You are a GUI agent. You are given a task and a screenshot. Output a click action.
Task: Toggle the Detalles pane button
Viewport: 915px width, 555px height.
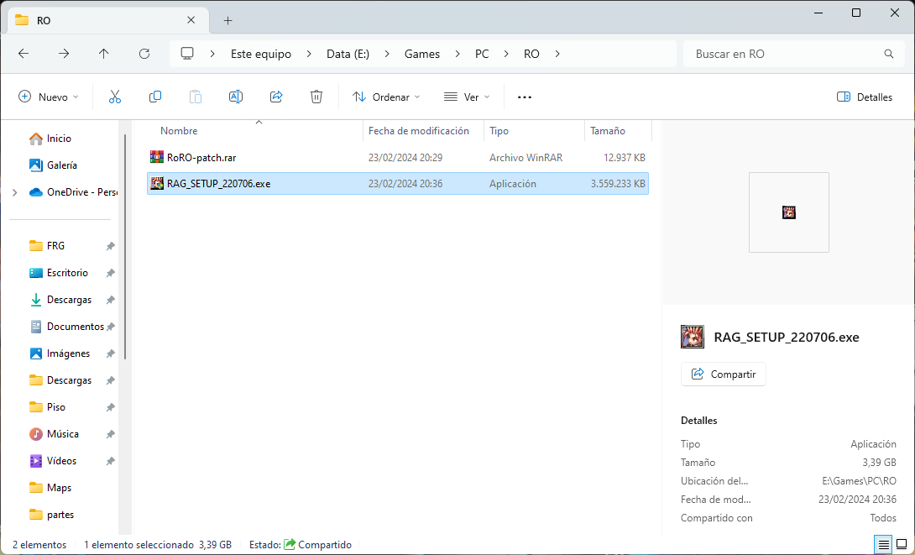point(865,97)
